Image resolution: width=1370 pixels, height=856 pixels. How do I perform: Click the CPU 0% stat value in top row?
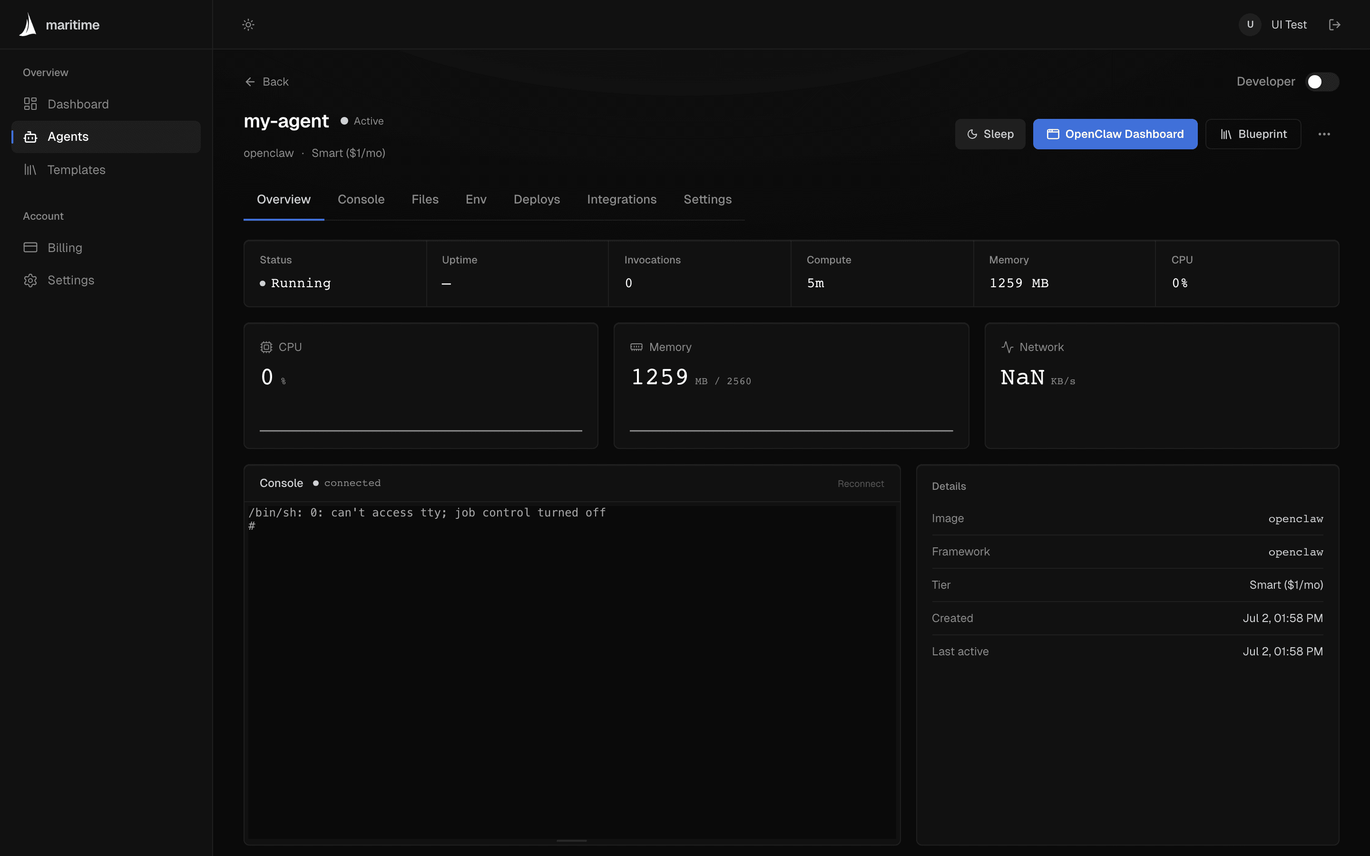[x=1180, y=283]
